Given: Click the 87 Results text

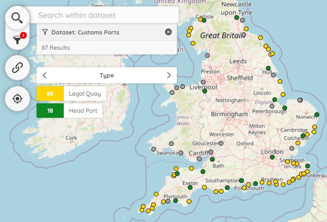Looking at the screenshot, I should click(56, 48).
